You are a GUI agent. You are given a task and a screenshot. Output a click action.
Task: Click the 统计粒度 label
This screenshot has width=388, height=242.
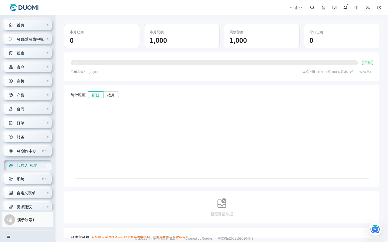pyautogui.click(x=78, y=95)
